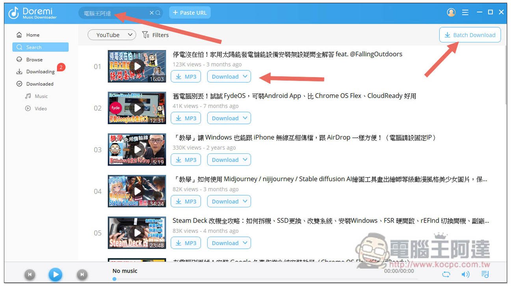511x286 pixels.
Task: Open the hamburger menu in title bar
Action: [465, 13]
